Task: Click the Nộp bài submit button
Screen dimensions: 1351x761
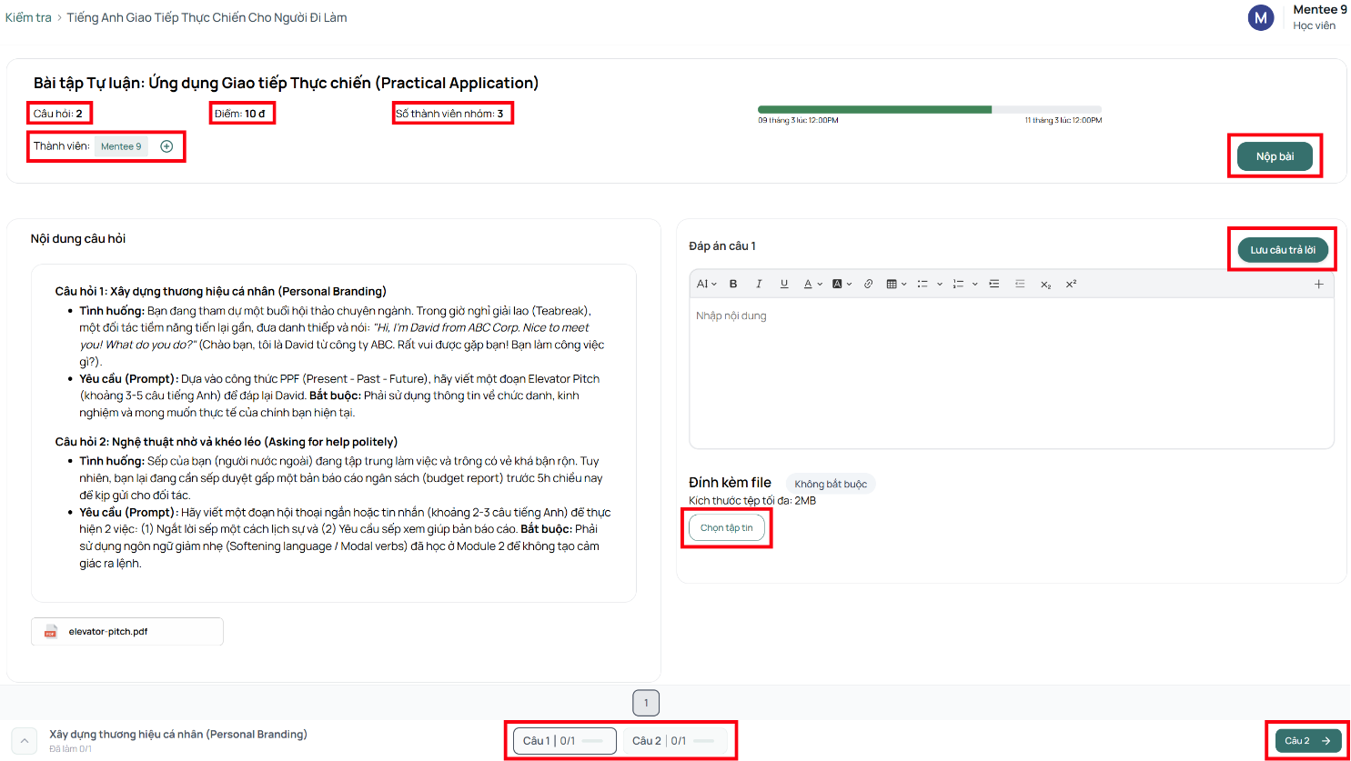Action: point(1275,156)
